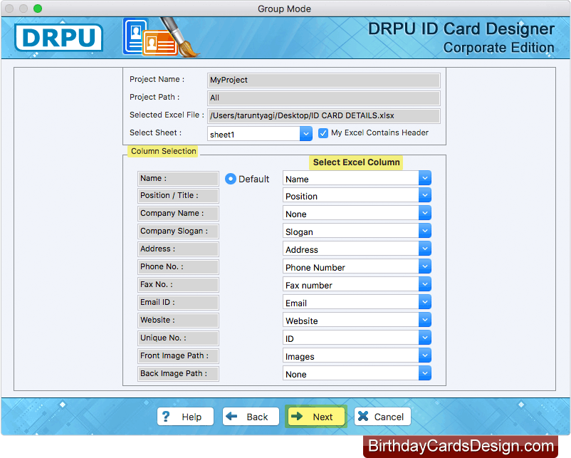Click the Cancel X icon
571x458 pixels.
coord(363,416)
